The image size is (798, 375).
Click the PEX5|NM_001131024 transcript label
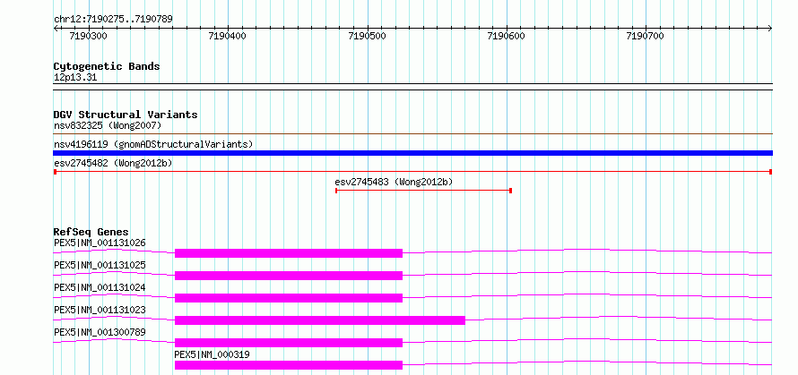tap(100, 287)
